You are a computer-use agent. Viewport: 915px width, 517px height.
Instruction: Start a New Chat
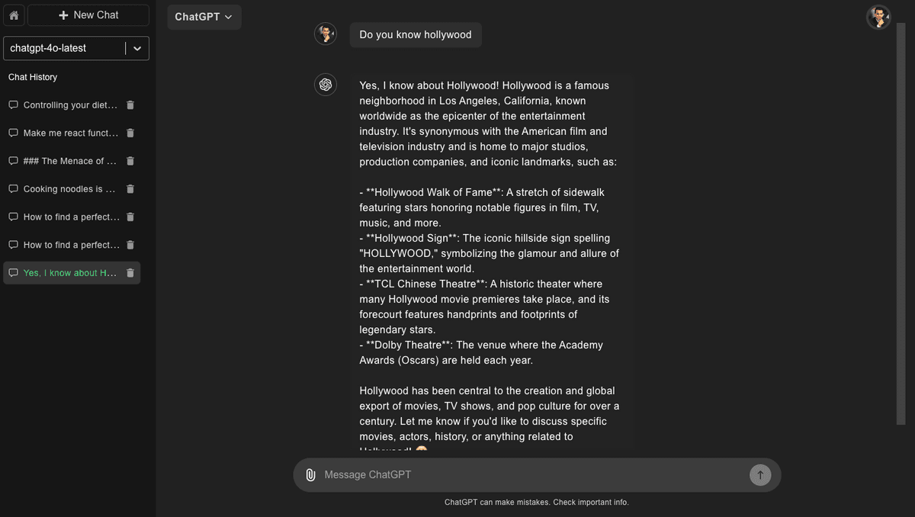point(88,15)
